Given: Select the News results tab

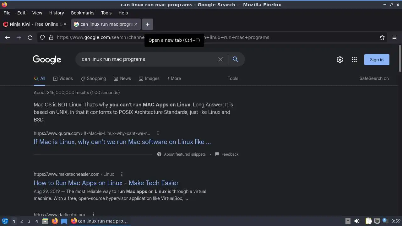Looking at the screenshot, I should pos(122,78).
